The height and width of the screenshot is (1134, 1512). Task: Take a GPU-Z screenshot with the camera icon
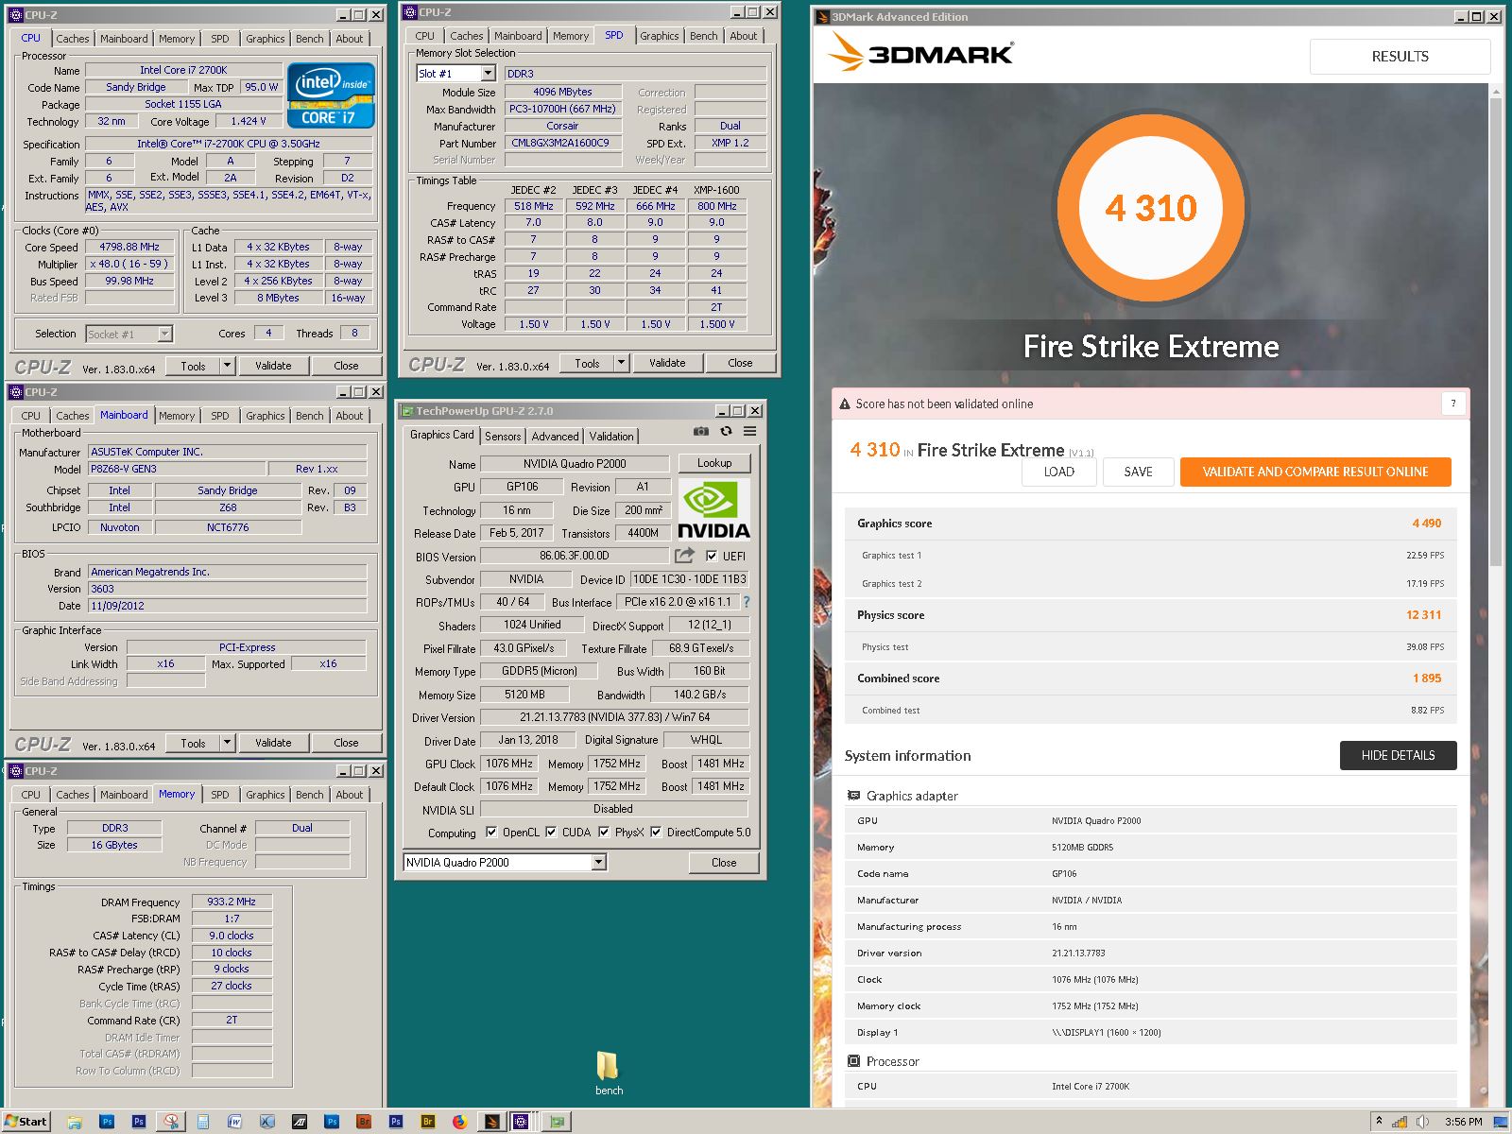701,431
